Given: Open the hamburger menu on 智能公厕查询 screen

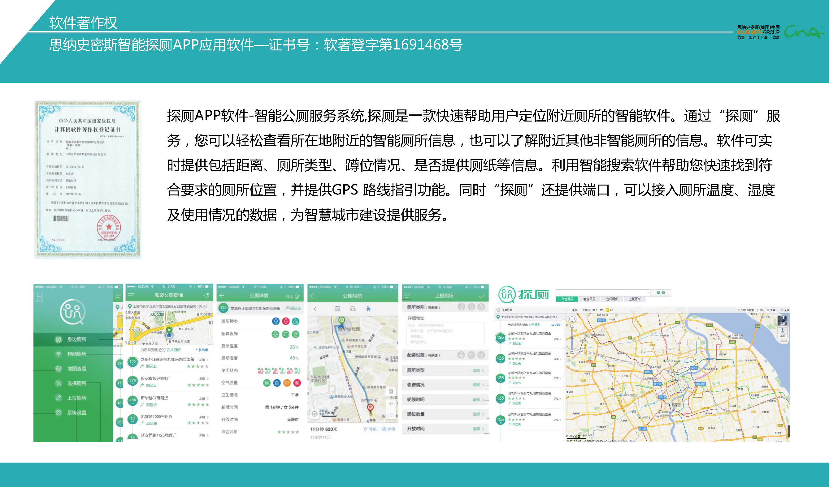Looking at the screenshot, I should 131,295.
